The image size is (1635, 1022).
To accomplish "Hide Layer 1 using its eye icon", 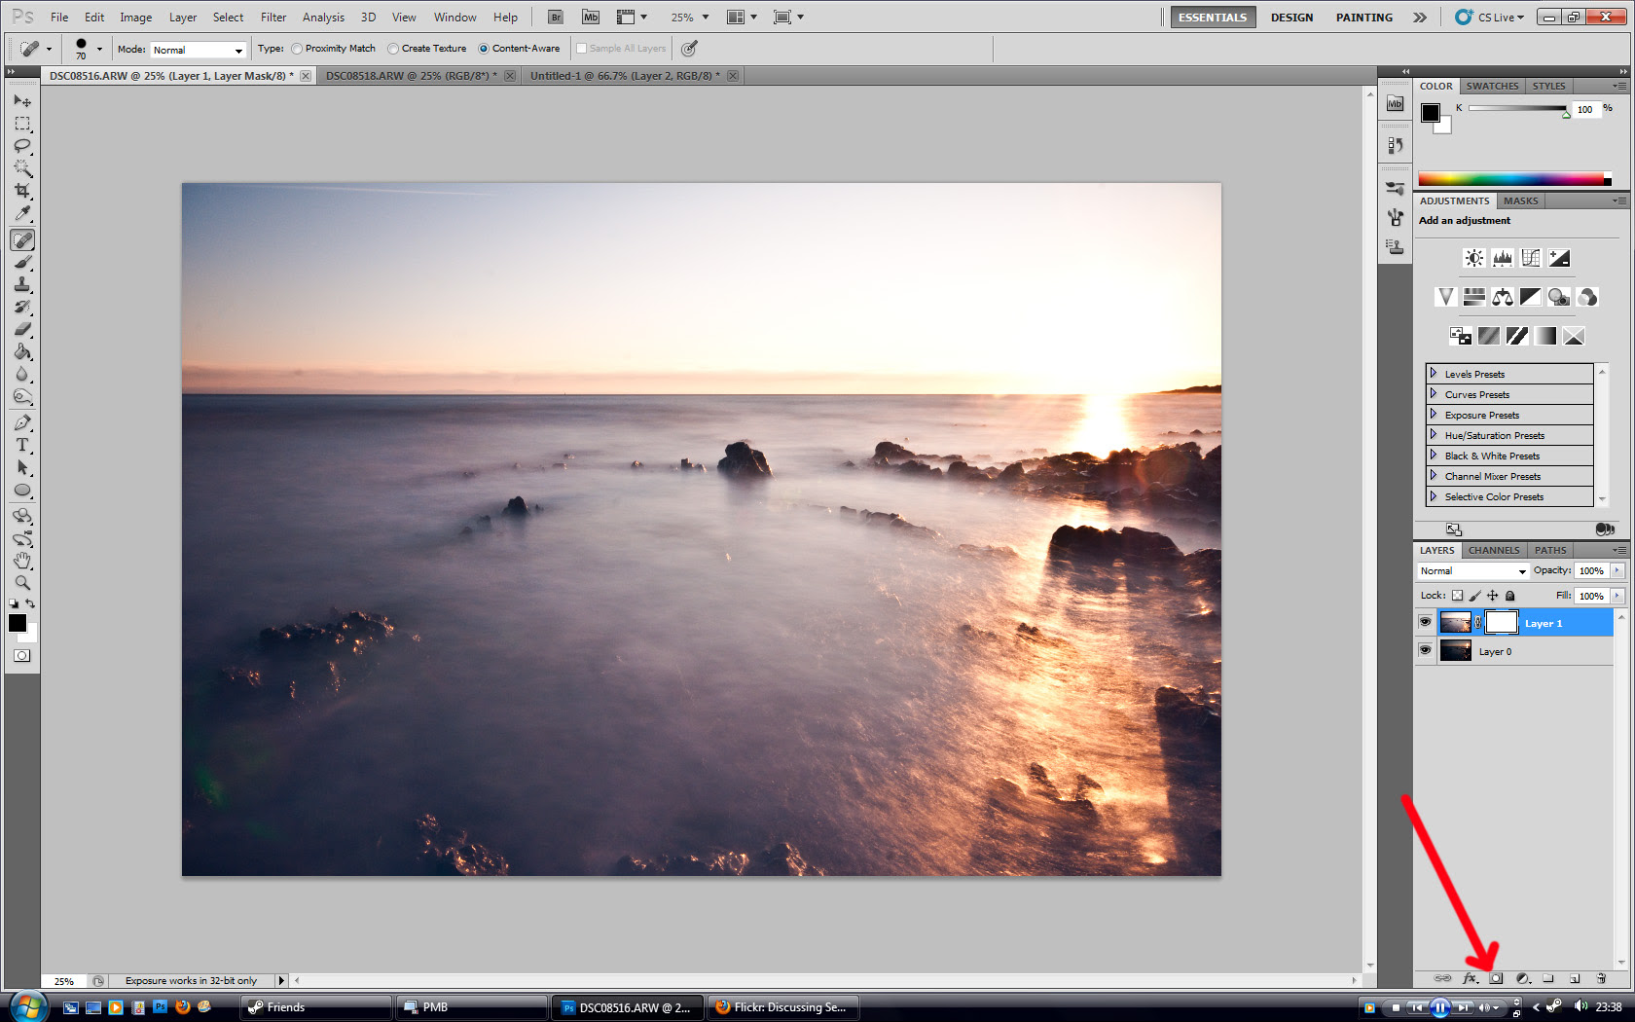I will tap(1426, 622).
